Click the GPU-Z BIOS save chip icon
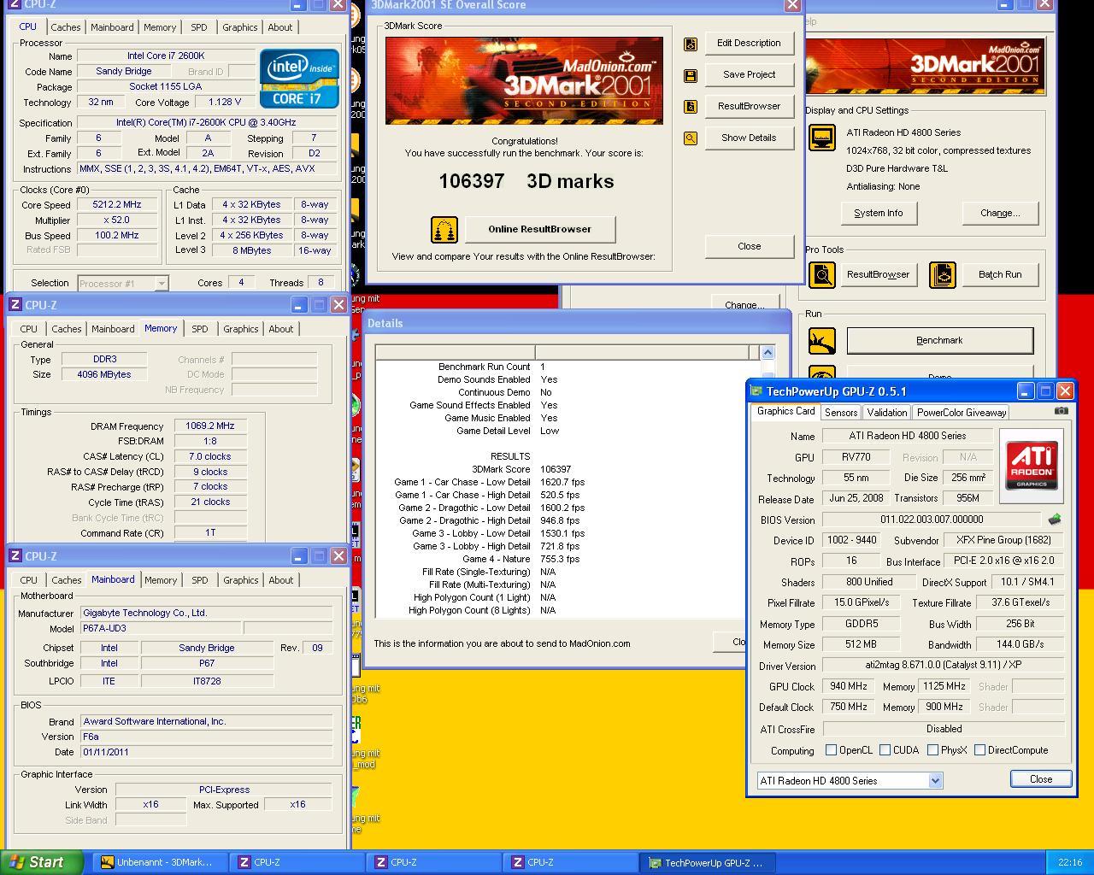Viewport: 1094px width, 875px height. click(1055, 520)
